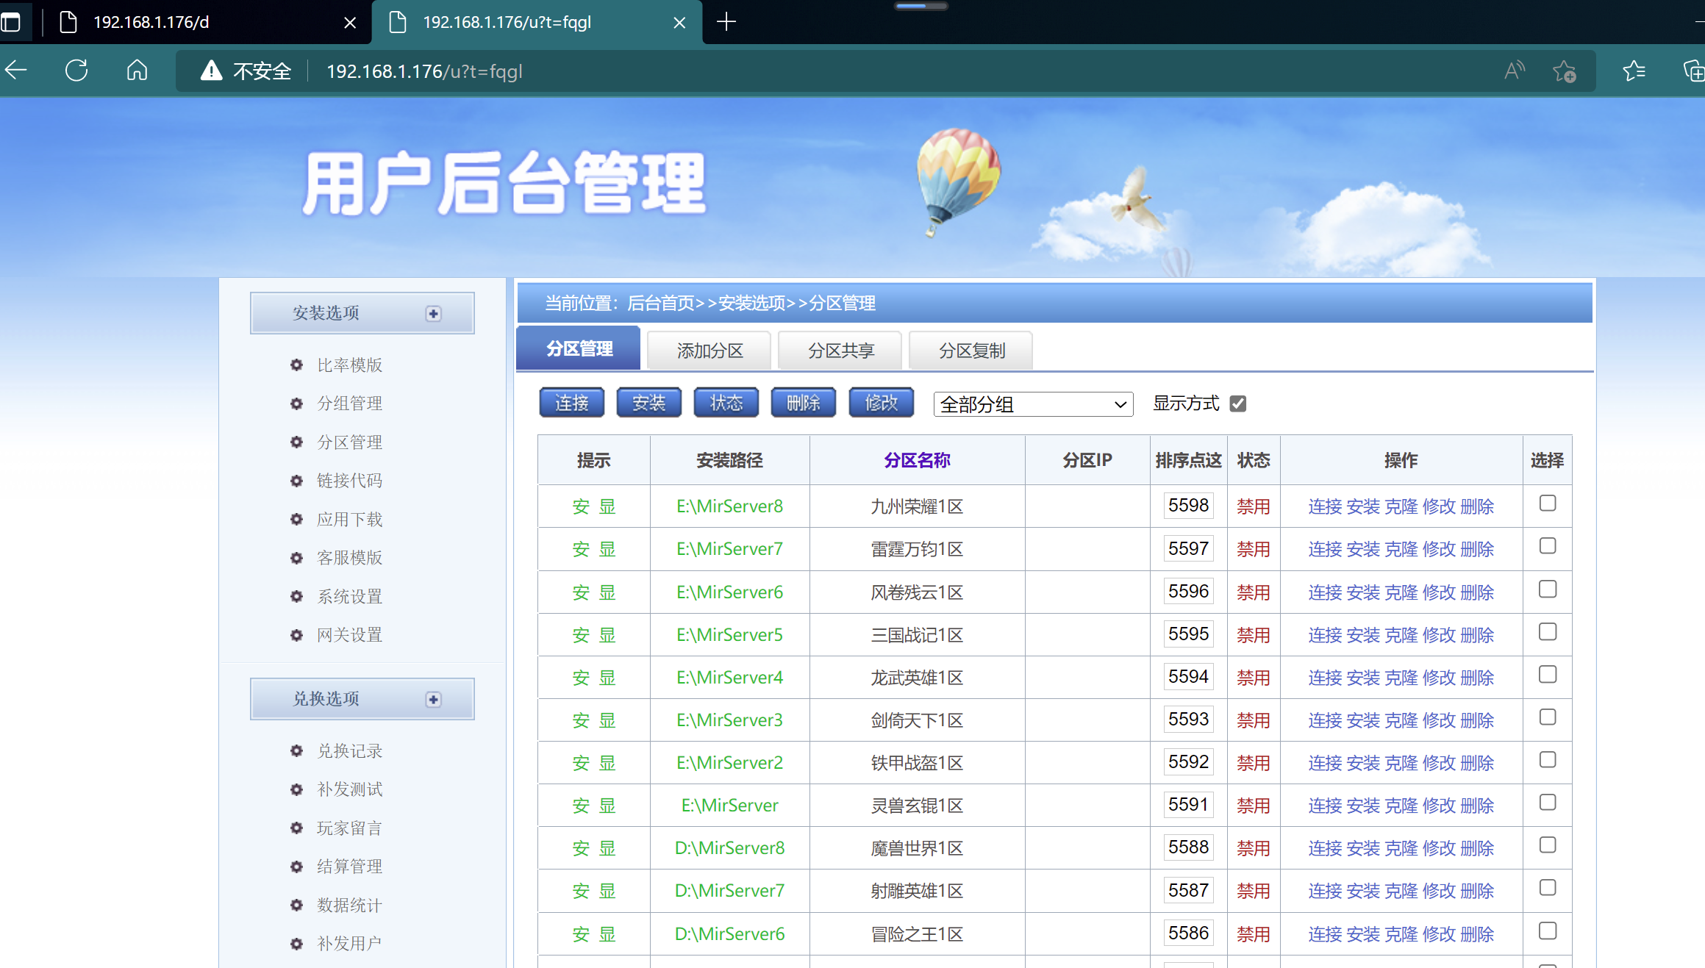Check the selection box for 九州荣耀1区

pos(1547,503)
